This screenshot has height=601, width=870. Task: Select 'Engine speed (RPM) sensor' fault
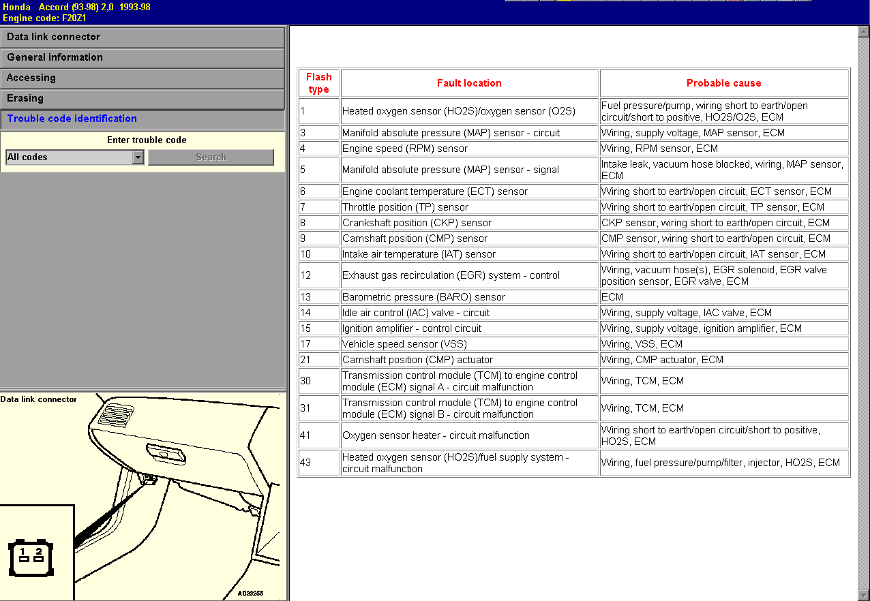click(405, 149)
